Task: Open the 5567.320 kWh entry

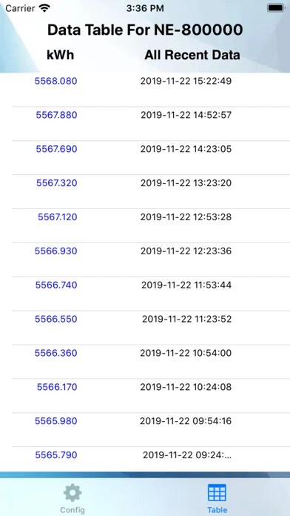Action: click(x=57, y=183)
